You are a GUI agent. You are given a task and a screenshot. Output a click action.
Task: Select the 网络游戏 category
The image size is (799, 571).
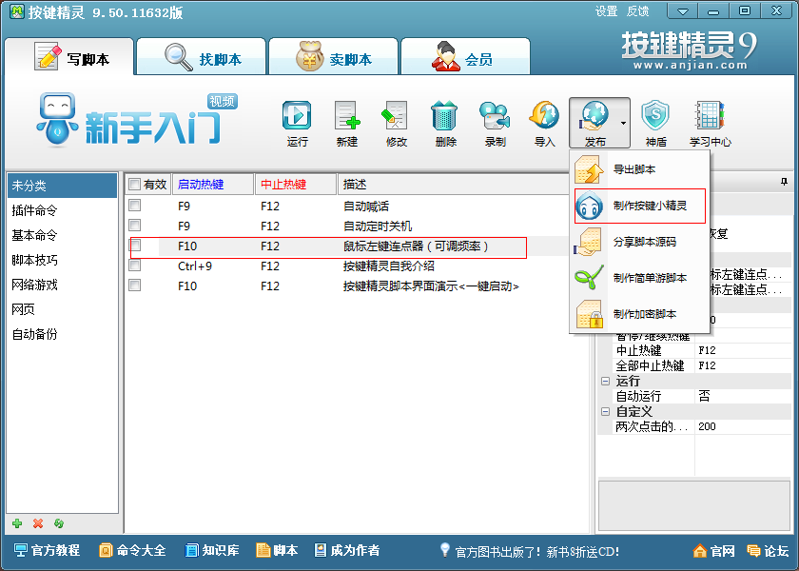point(62,285)
